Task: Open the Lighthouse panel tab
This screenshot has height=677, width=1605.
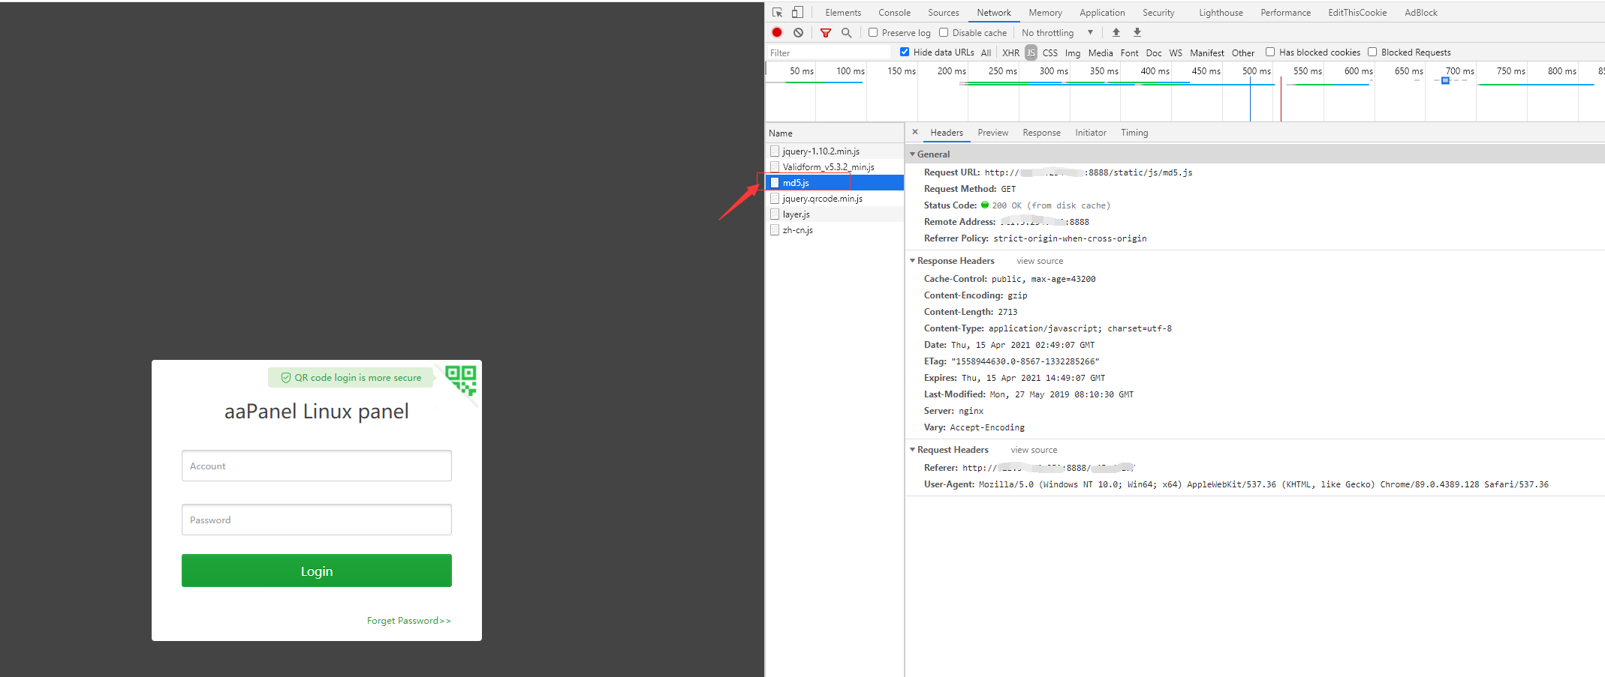Action: pos(1221,13)
